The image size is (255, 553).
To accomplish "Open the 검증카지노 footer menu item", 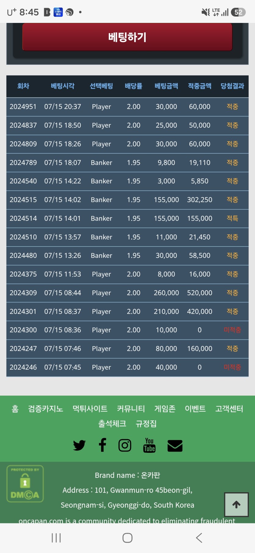I will pyautogui.click(x=46, y=409).
